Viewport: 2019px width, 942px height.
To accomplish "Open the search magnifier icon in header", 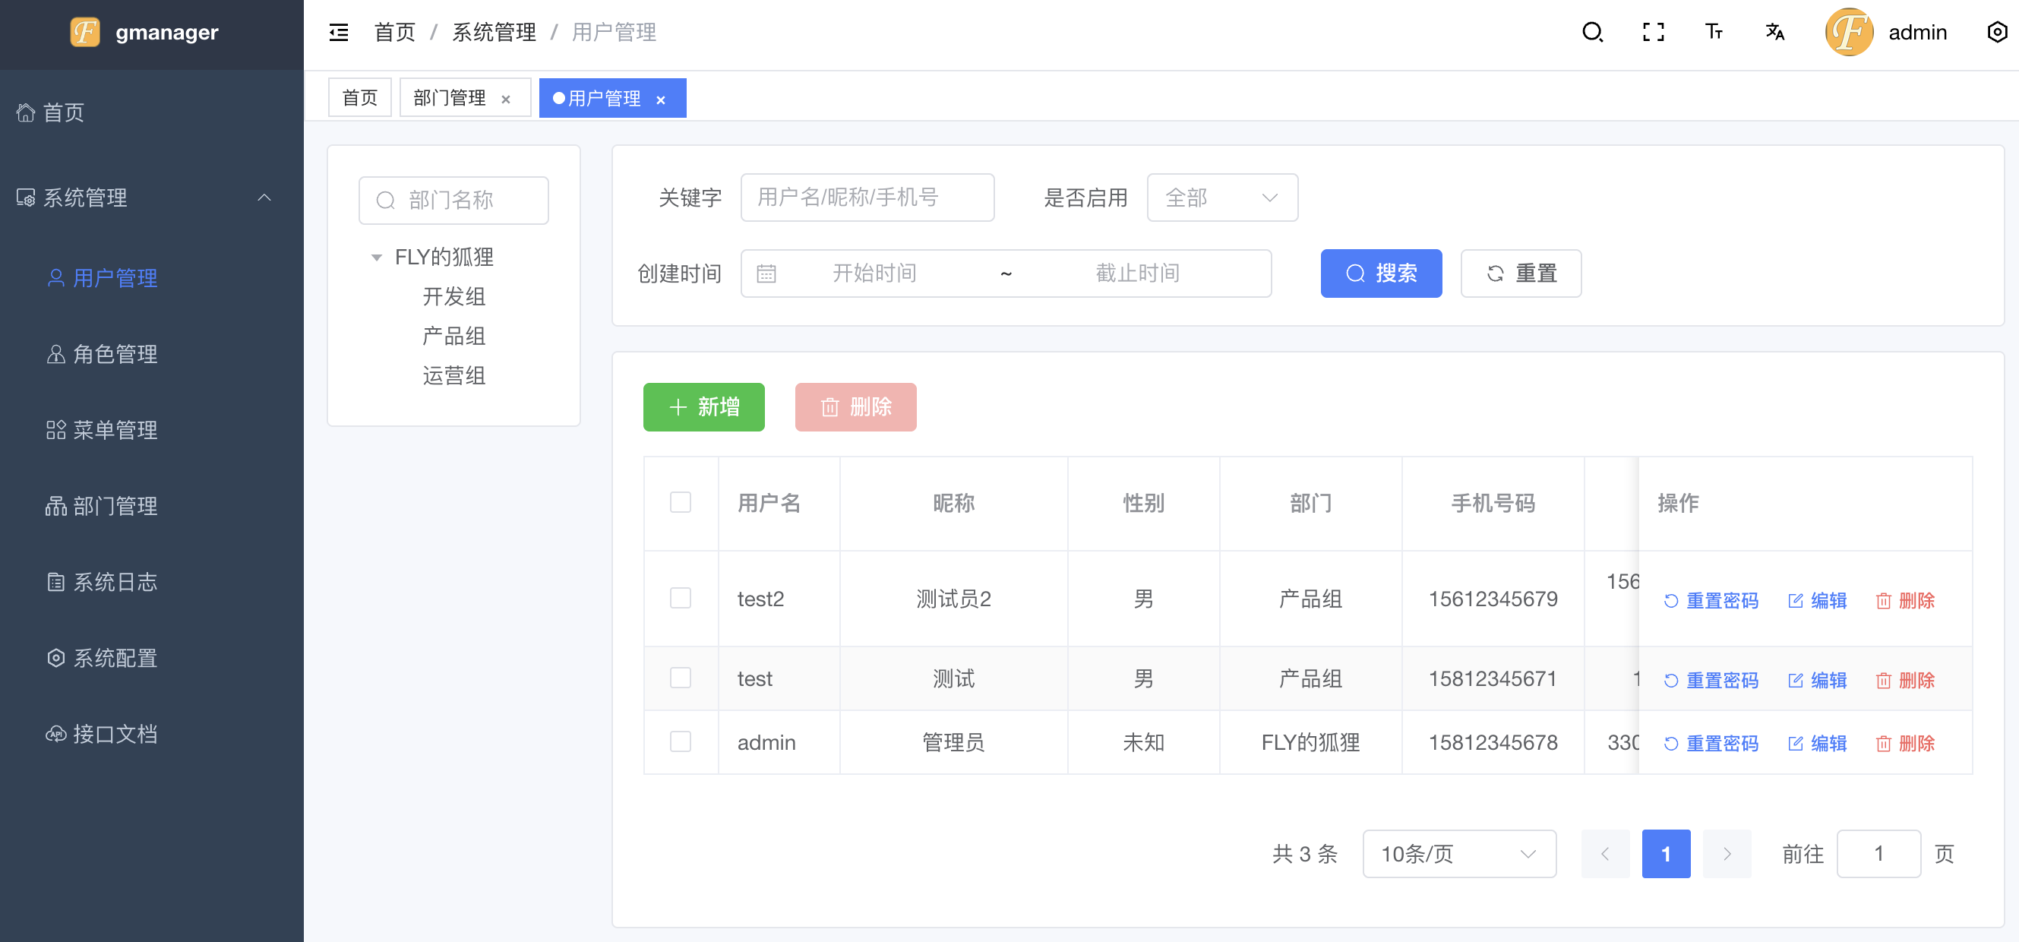I will tap(1593, 32).
